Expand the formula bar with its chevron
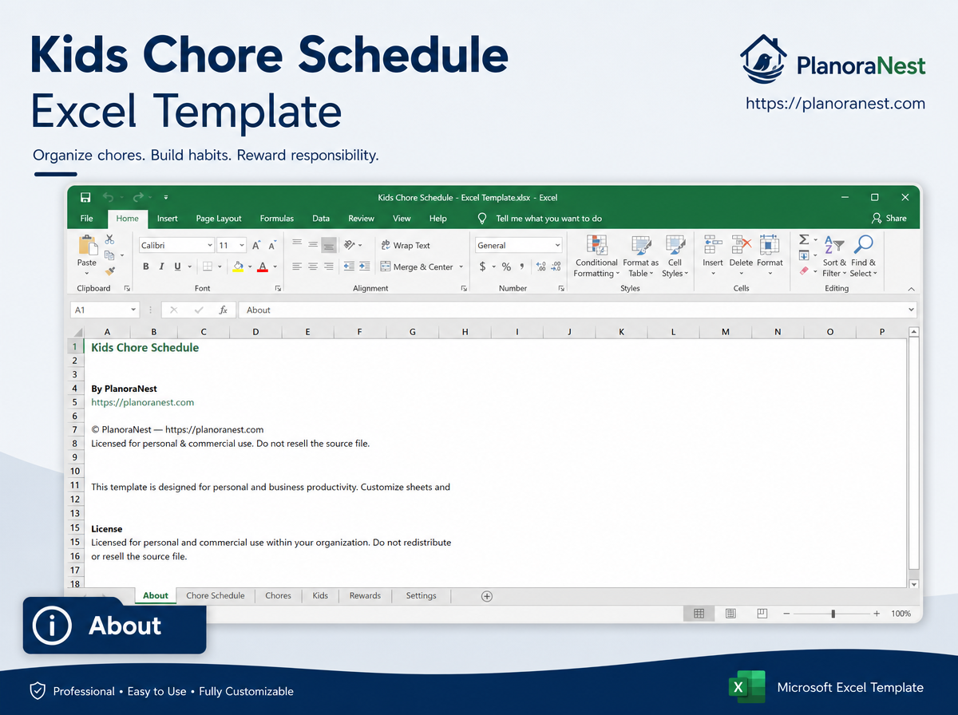Image resolution: width=958 pixels, height=715 pixels. click(911, 310)
